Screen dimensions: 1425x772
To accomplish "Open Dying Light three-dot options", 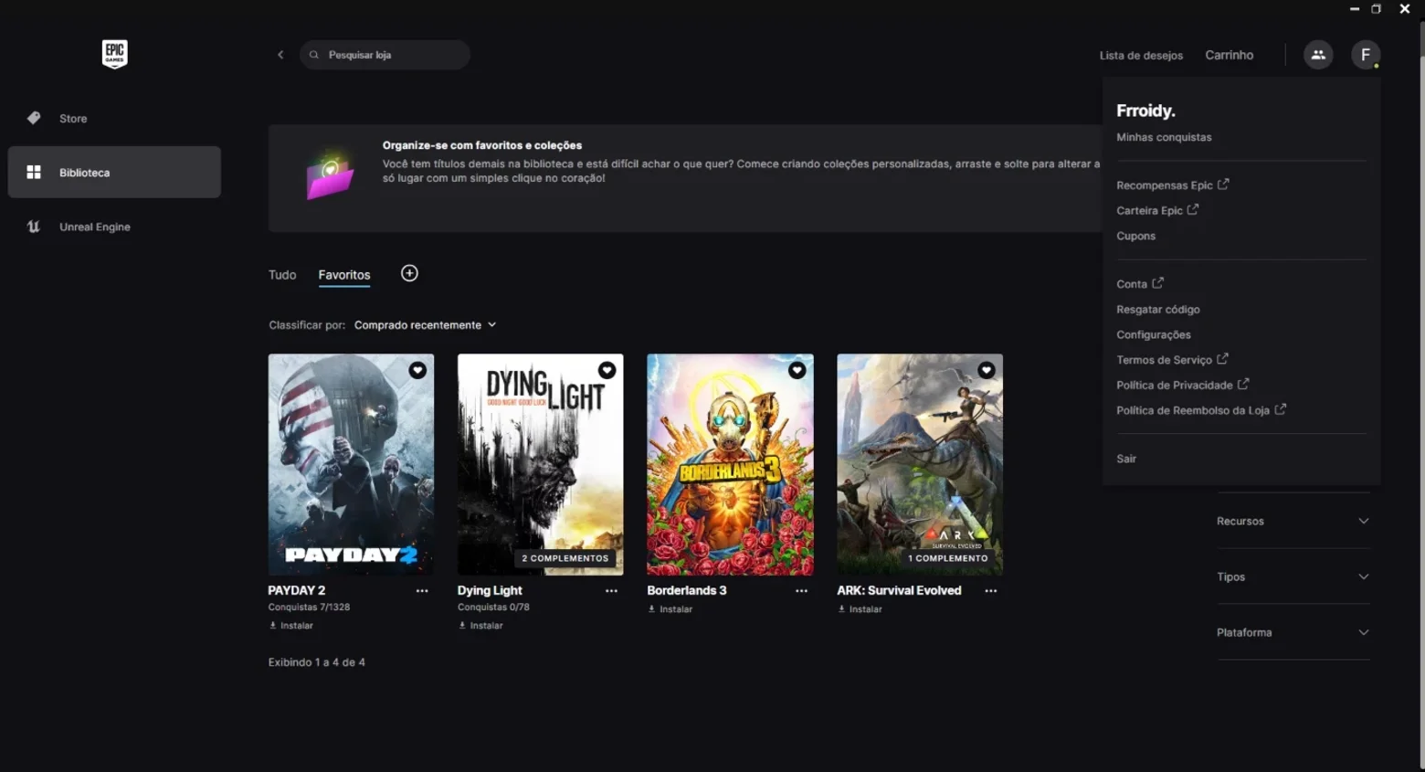I will (611, 591).
